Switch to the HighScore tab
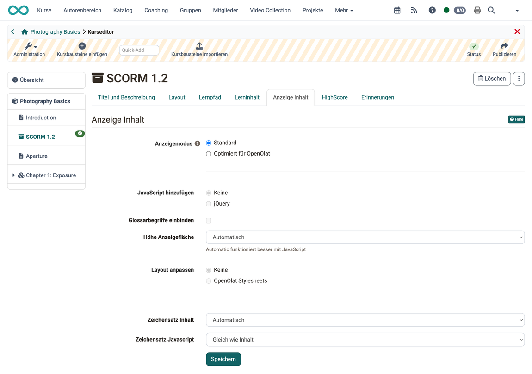Viewport: 532px width, 374px height. 334,97
